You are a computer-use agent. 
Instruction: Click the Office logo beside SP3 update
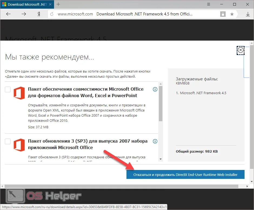[19, 145]
